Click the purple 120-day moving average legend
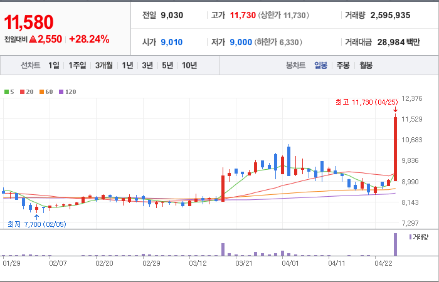Image resolution: width=439 pixels, height=282 pixels. (x=68, y=91)
